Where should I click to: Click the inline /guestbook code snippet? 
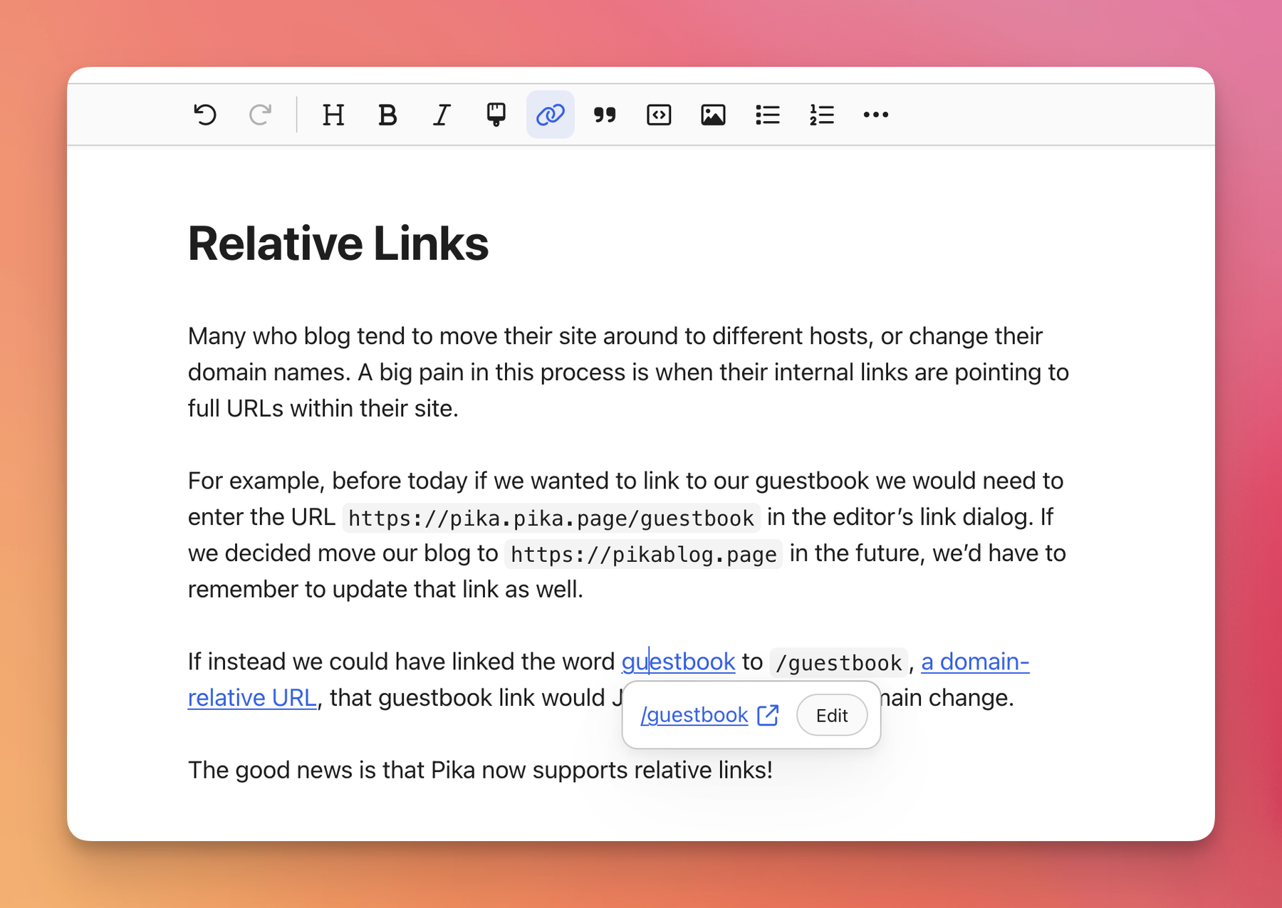click(x=839, y=662)
